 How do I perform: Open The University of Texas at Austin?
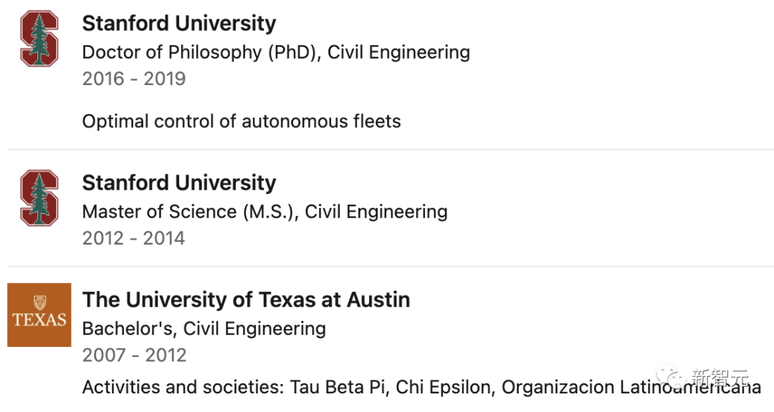(246, 299)
